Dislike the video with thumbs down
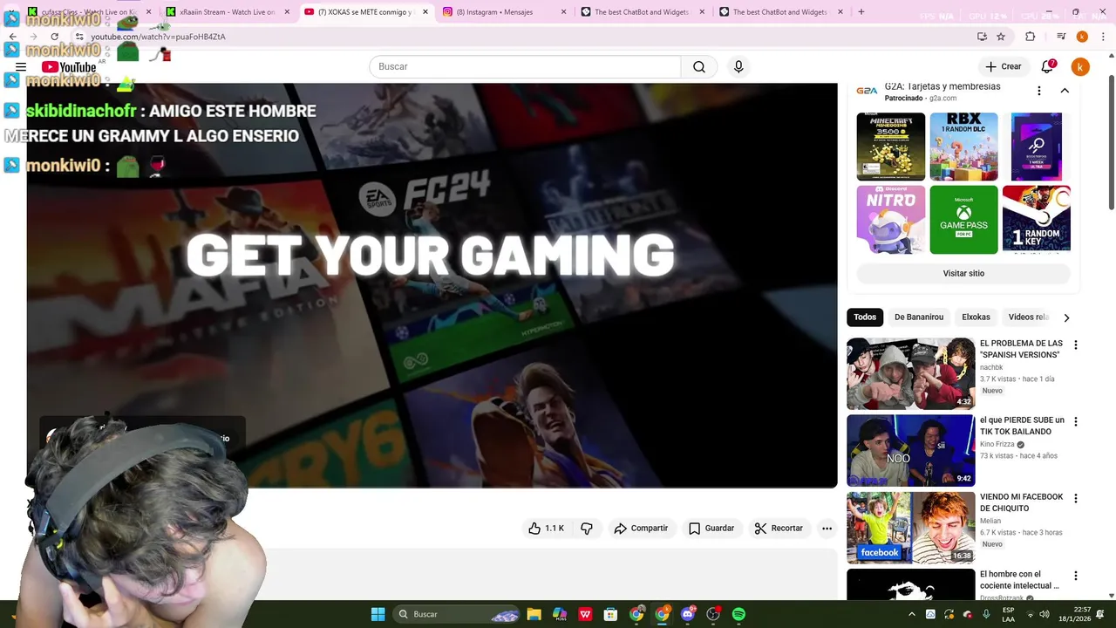Screen dimensions: 1116x628 click(x=587, y=529)
